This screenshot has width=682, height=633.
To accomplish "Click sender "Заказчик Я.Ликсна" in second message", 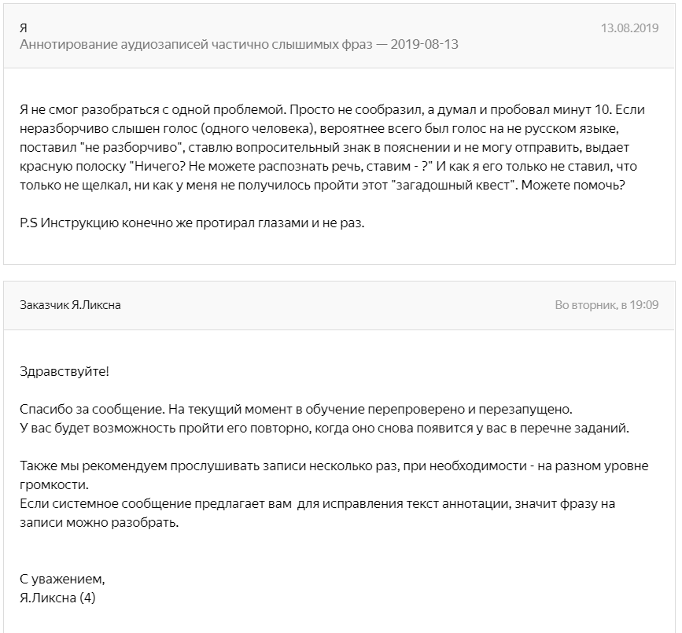I will point(70,305).
